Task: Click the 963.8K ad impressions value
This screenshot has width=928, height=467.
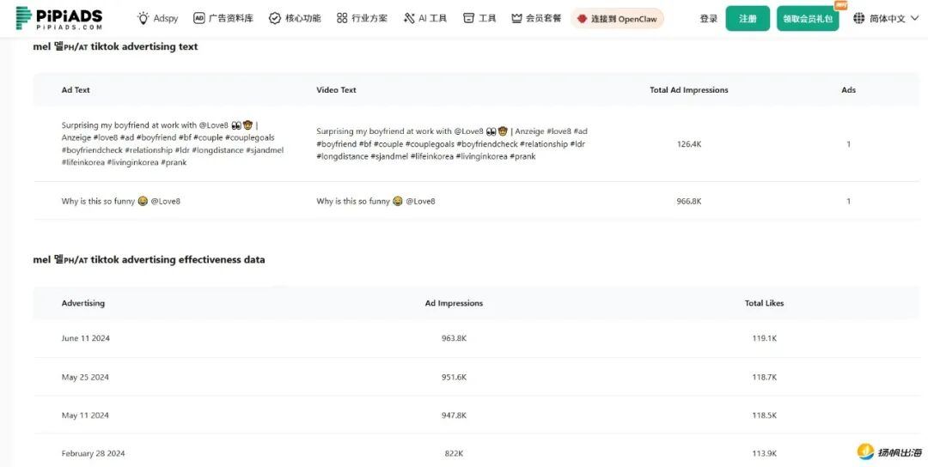Action: tap(454, 338)
